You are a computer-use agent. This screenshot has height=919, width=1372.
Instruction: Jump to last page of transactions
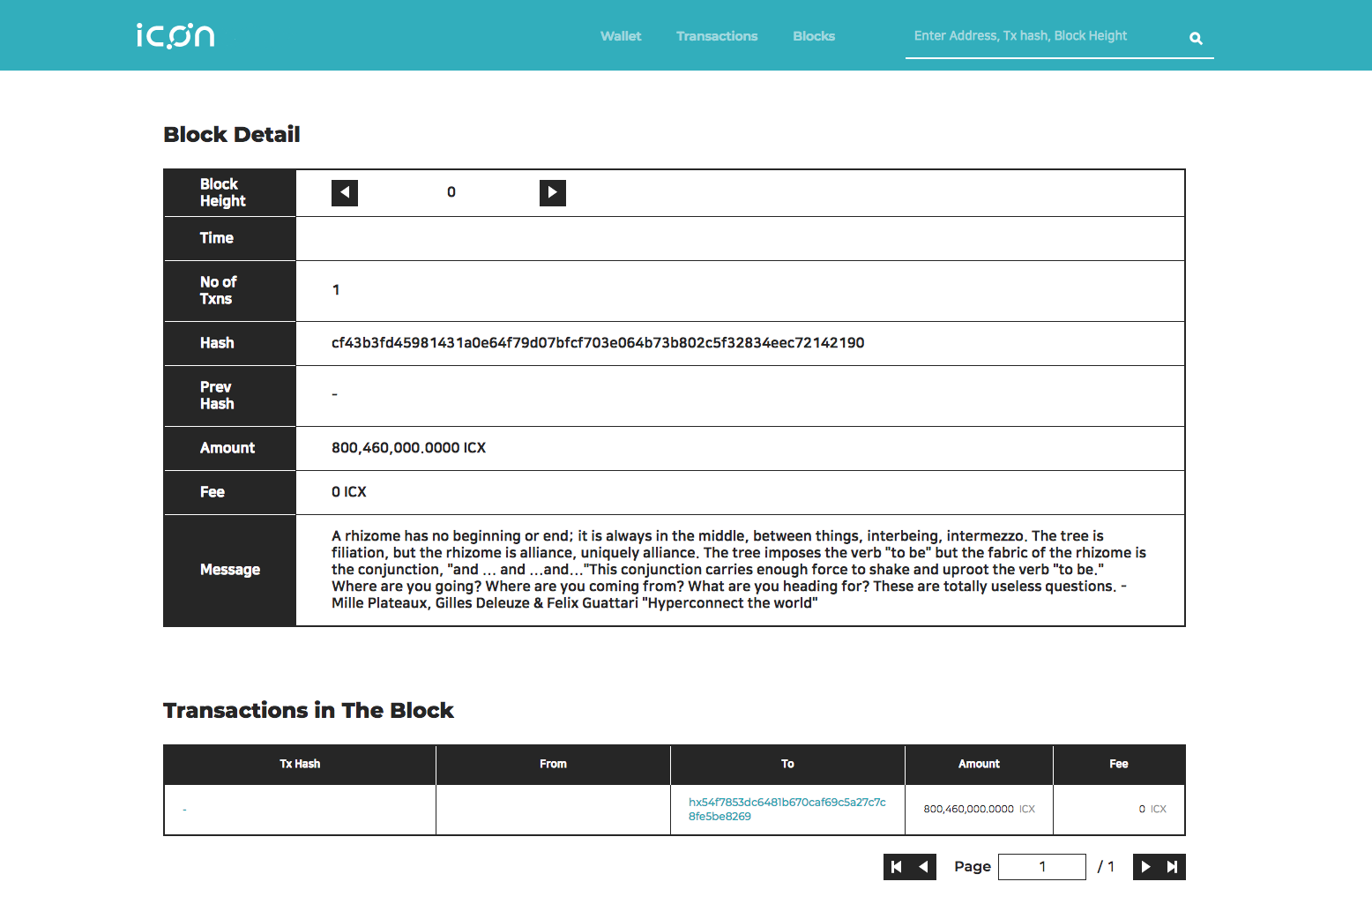[1172, 867]
